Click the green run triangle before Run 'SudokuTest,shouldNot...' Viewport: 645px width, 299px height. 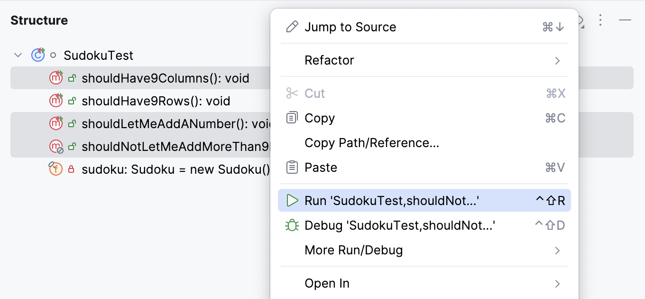click(x=292, y=200)
